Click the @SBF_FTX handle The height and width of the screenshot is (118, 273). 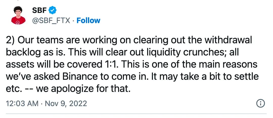(51, 21)
